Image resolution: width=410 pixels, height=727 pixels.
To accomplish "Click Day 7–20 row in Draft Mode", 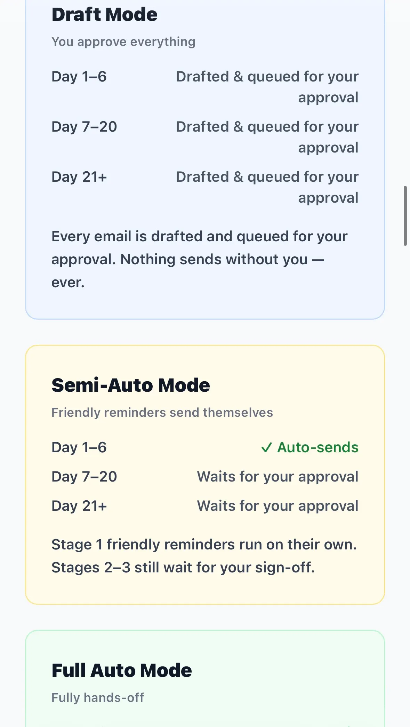I will pos(205,137).
